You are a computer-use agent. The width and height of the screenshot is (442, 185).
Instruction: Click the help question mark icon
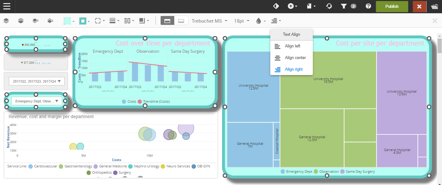click(x=368, y=6)
